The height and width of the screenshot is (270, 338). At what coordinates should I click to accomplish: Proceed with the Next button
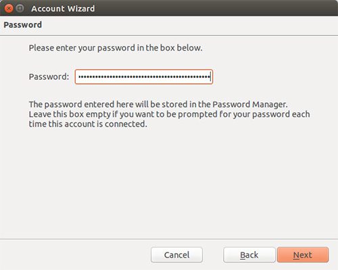303,255
